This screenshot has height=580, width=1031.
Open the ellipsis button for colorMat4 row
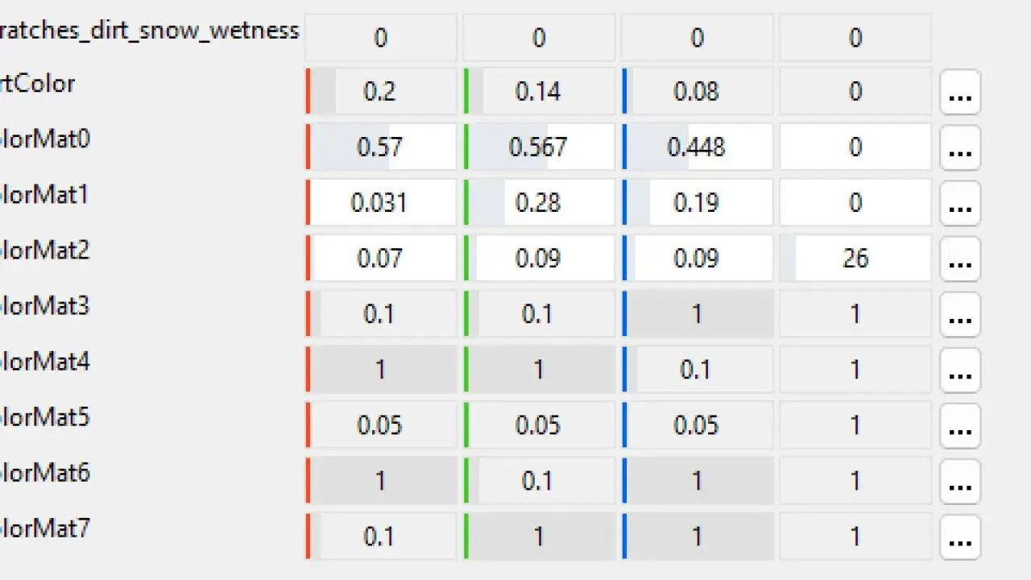click(x=959, y=370)
